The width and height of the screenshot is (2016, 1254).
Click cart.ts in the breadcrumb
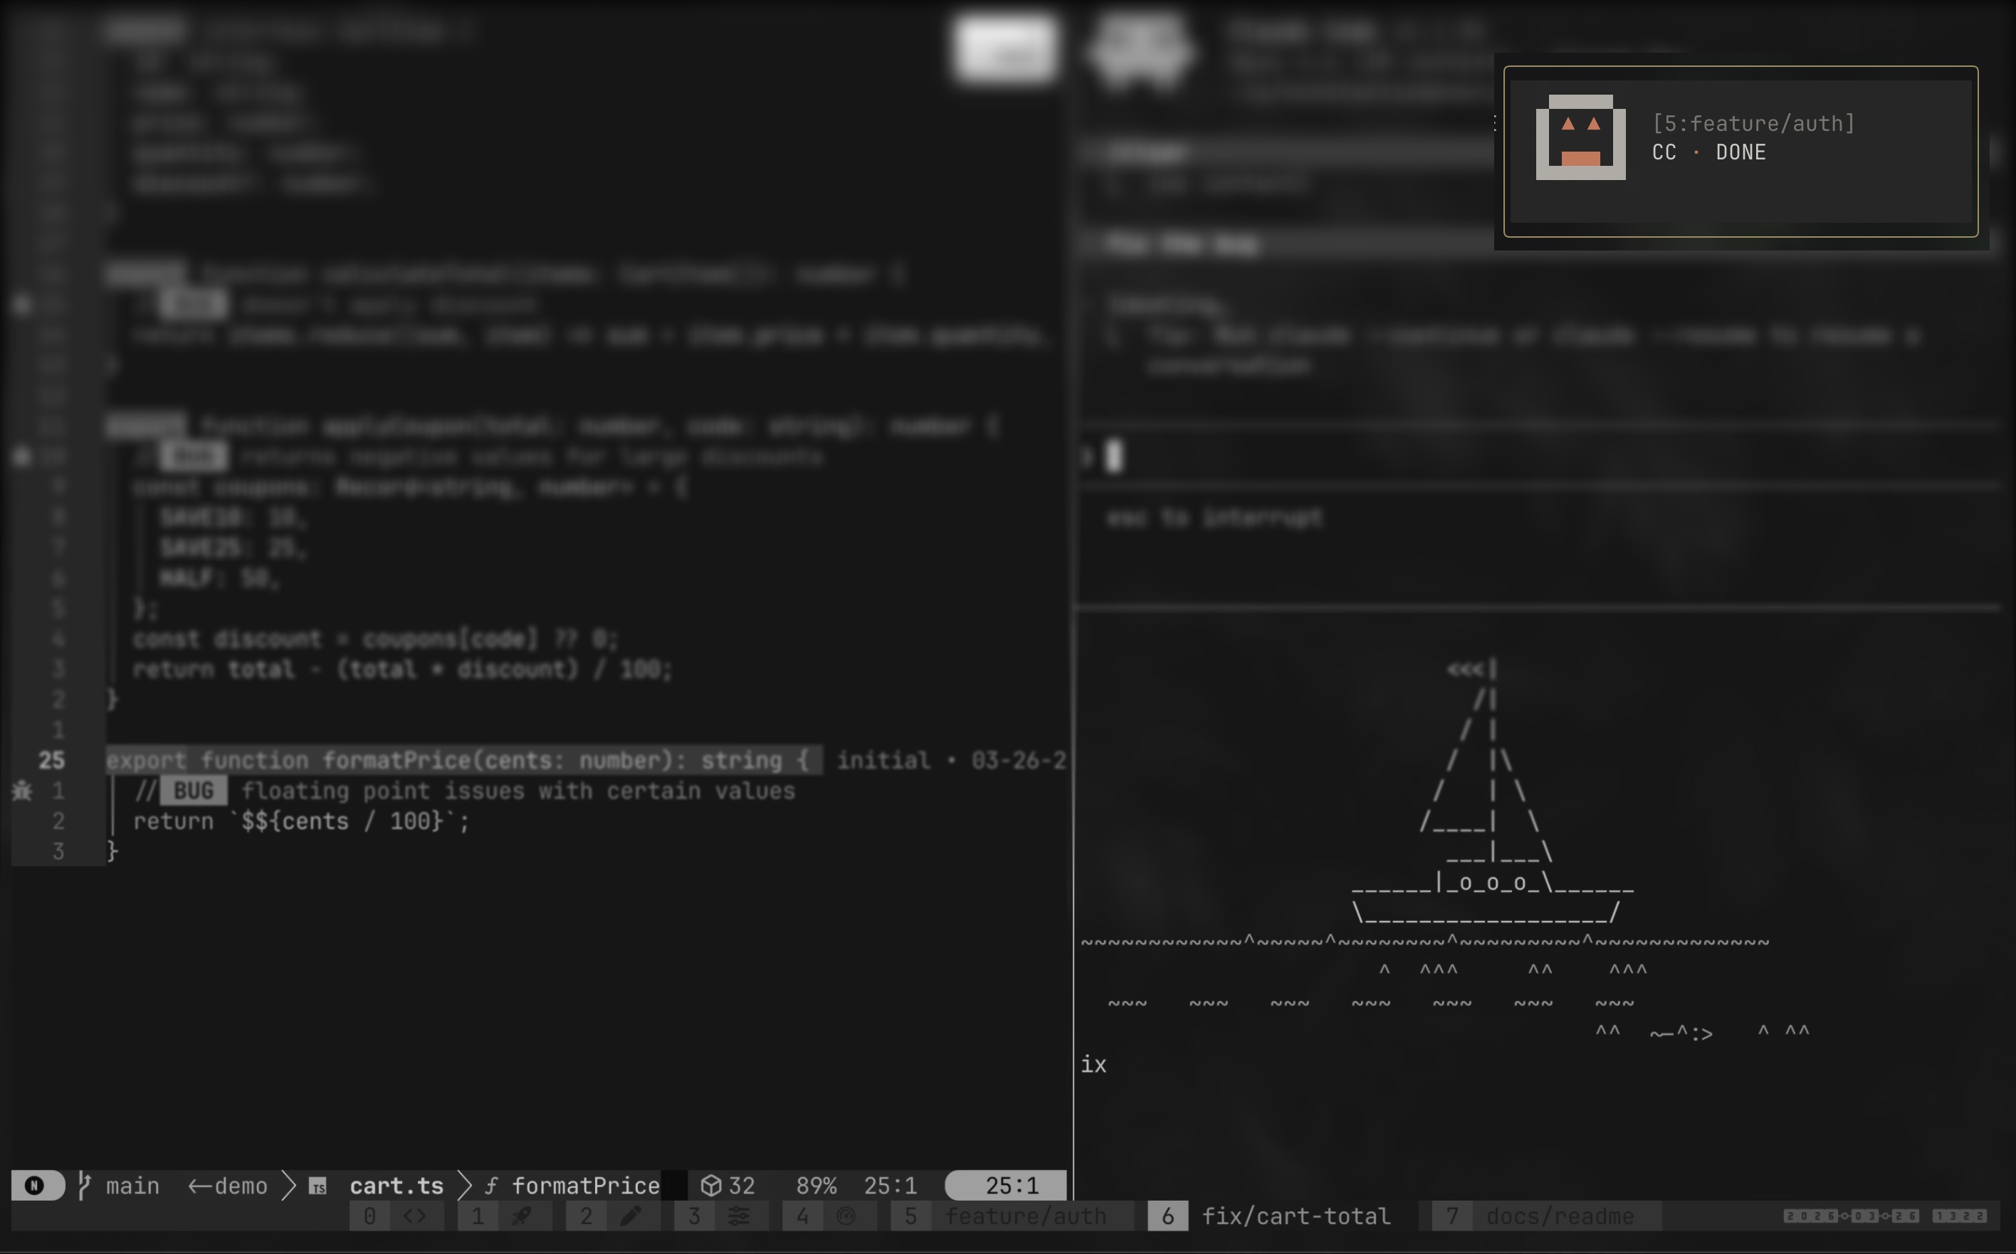click(x=397, y=1185)
